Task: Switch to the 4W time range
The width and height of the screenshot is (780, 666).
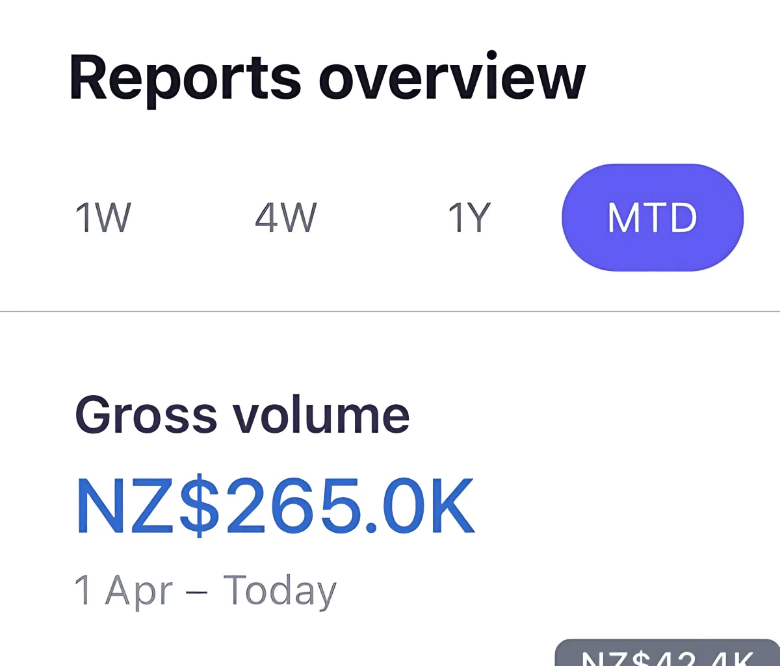Action: pyautogui.click(x=286, y=218)
